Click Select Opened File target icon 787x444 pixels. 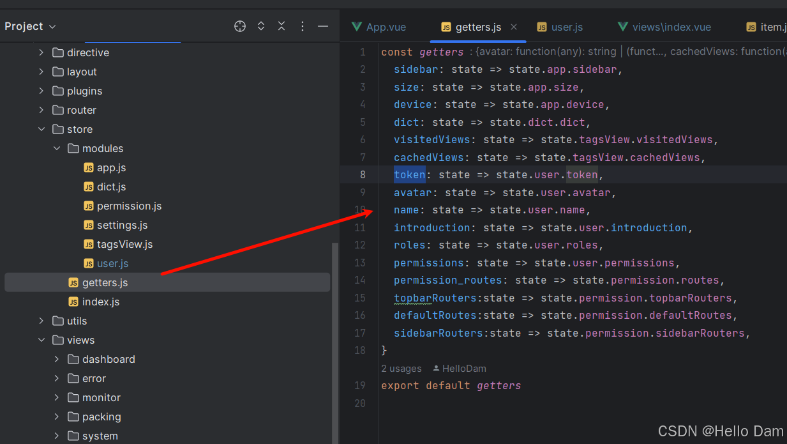(240, 26)
